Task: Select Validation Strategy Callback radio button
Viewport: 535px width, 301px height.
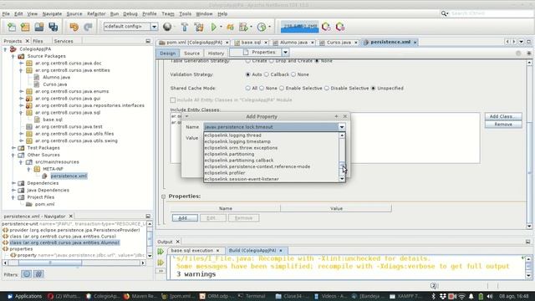Action: (x=267, y=74)
